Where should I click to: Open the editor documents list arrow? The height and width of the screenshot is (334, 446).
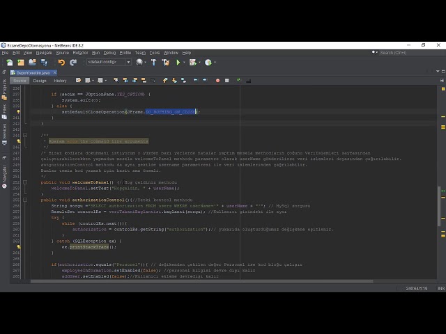coord(438,71)
